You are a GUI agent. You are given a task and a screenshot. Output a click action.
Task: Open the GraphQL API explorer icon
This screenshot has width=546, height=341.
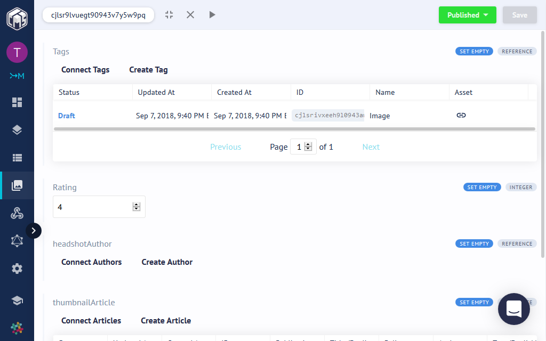coord(17,241)
